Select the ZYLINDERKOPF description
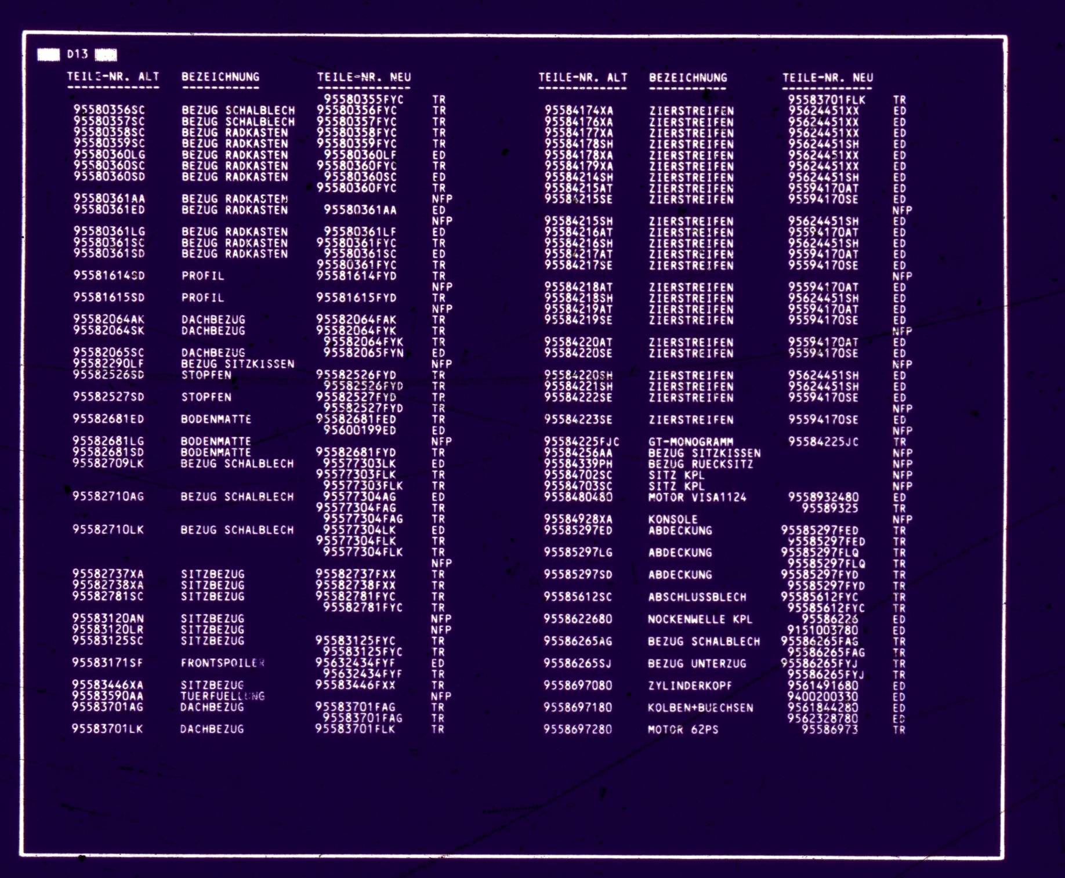The height and width of the screenshot is (878, 1065). click(x=690, y=685)
